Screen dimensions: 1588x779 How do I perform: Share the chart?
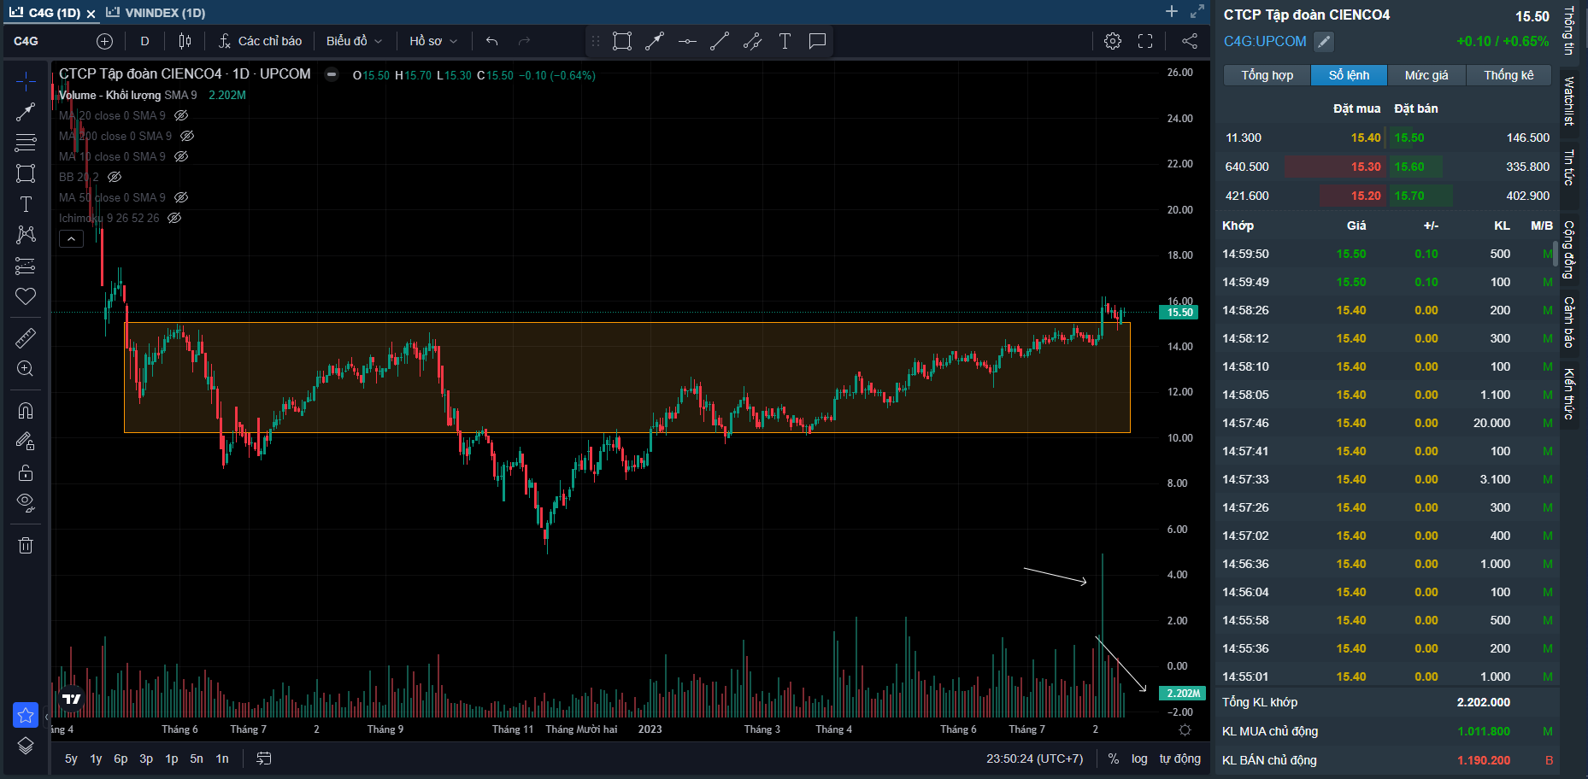coord(1189,41)
